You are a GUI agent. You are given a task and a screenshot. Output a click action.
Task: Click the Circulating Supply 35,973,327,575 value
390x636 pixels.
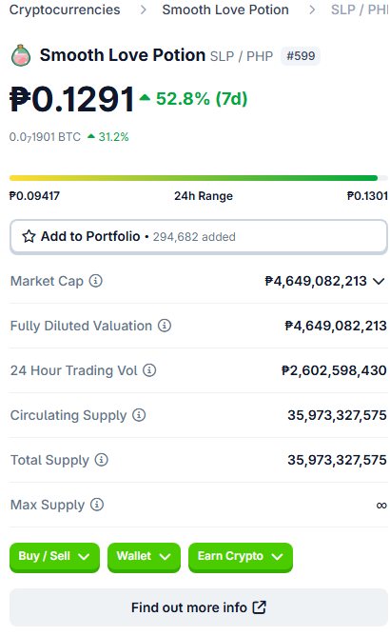coord(337,415)
